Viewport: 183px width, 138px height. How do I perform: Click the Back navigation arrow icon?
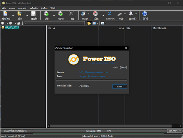click(3, 23)
